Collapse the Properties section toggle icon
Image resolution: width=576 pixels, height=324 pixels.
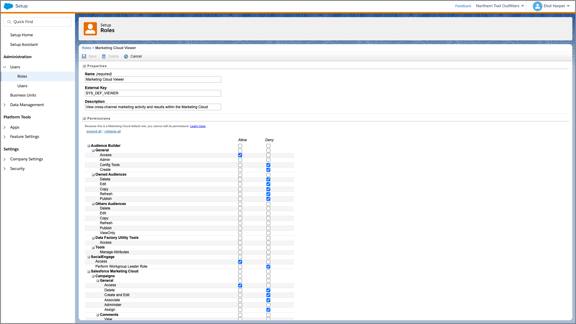tap(84, 66)
